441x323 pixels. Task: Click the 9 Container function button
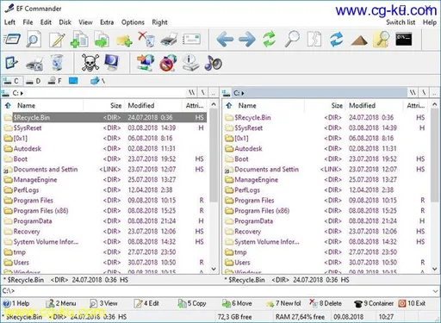tap(374, 303)
